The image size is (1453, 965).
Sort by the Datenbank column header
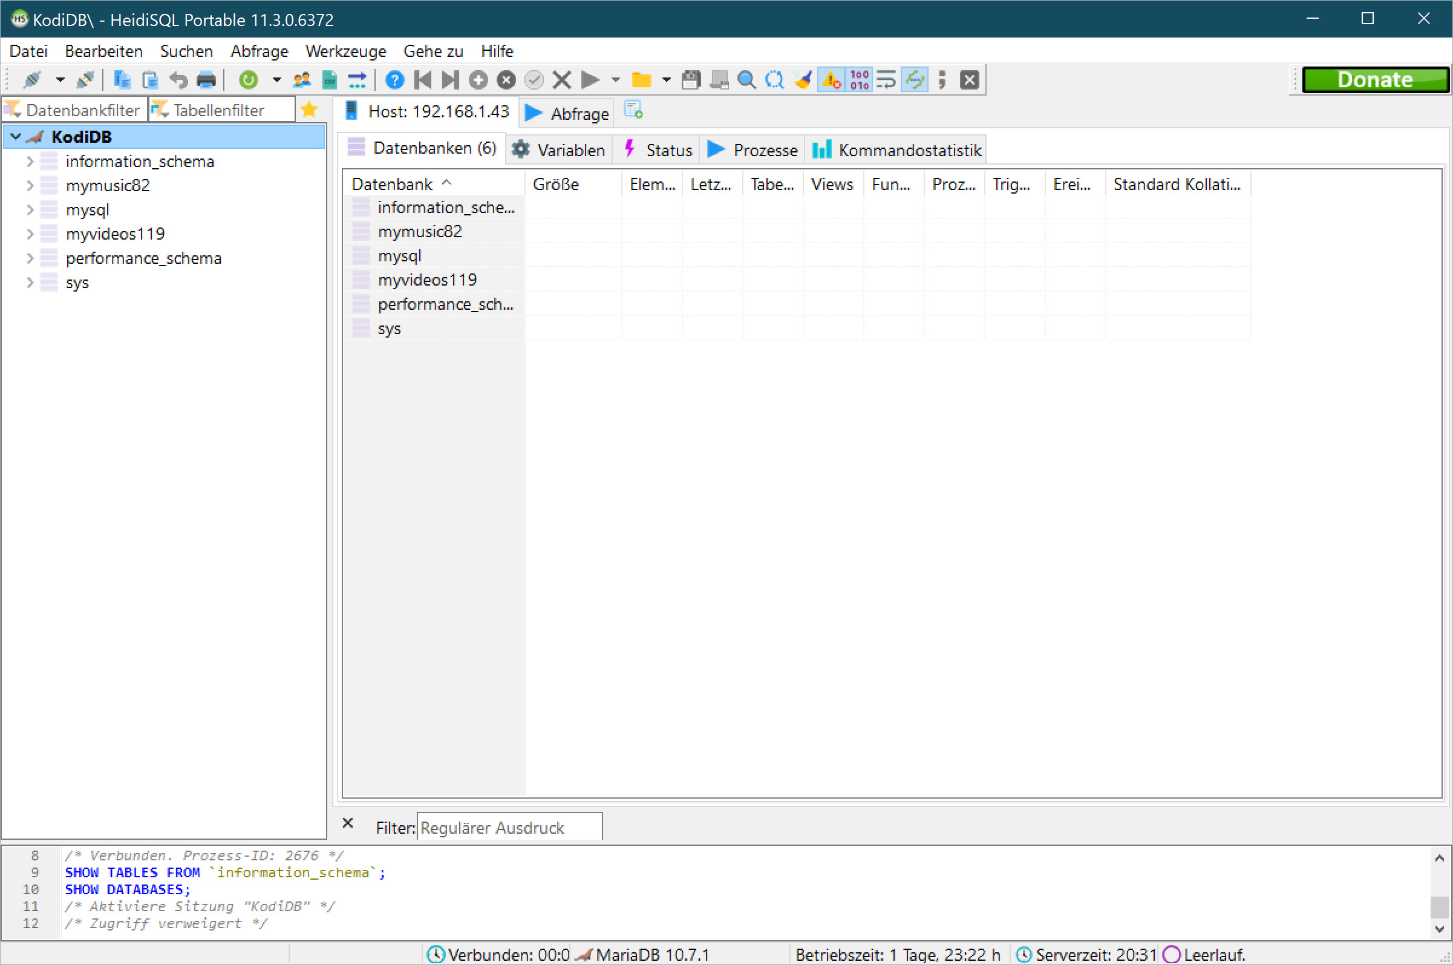(x=434, y=184)
